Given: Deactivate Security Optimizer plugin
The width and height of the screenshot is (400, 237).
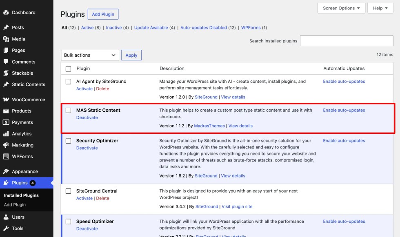Looking at the screenshot, I should pos(87,148).
